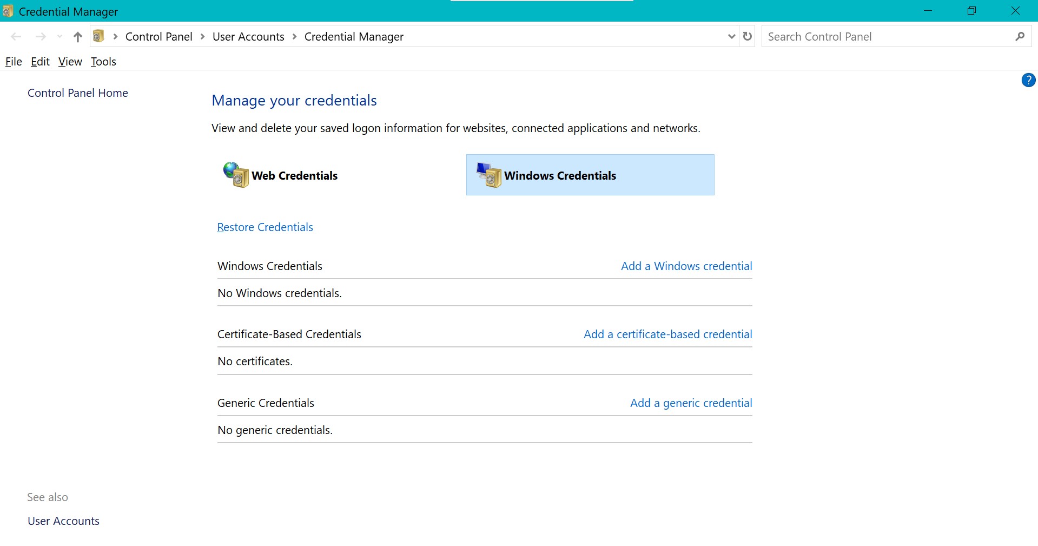
Task: Click the back navigation arrow
Action: coord(16,37)
